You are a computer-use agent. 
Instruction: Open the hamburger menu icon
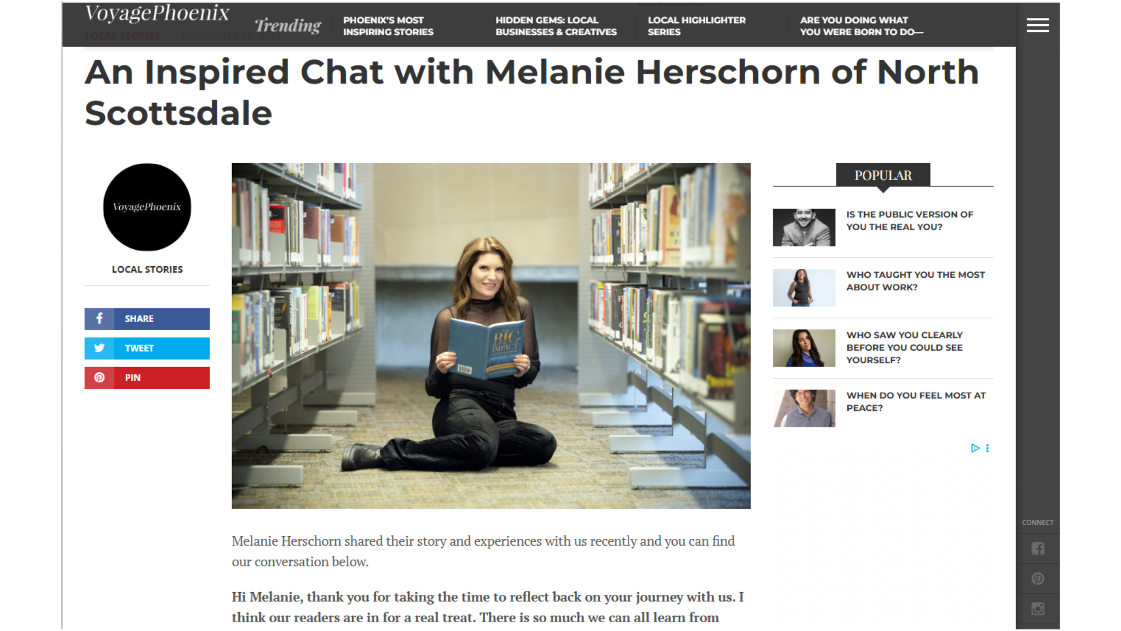(1037, 25)
